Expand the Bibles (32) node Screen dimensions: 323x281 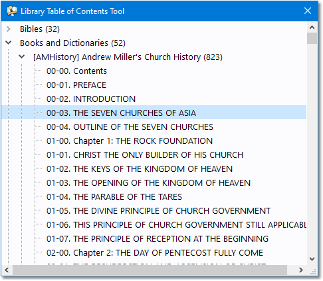pyautogui.click(x=9, y=29)
